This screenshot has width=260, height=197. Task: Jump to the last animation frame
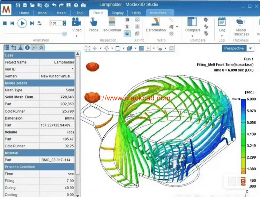pos(32,23)
